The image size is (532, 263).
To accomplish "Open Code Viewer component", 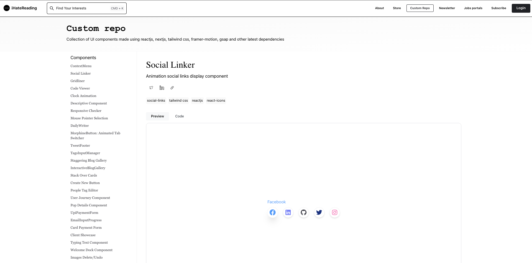I will click(x=80, y=88).
